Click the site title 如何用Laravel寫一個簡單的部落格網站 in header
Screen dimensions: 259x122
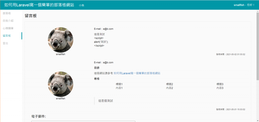pos(39,5)
